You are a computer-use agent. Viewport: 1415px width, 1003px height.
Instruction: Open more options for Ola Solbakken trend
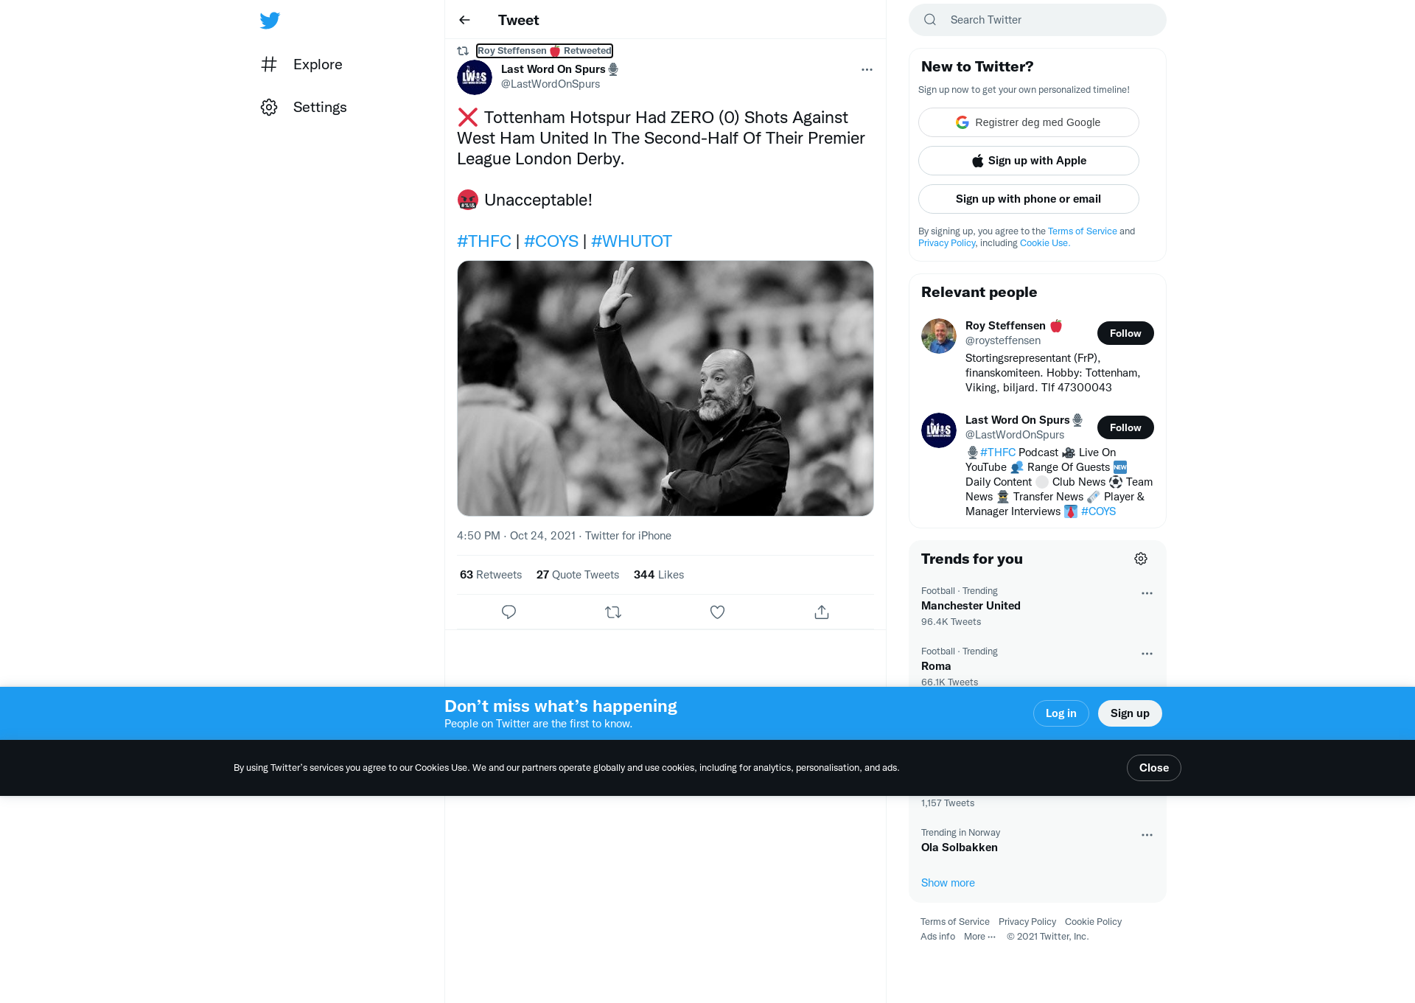(x=1147, y=835)
